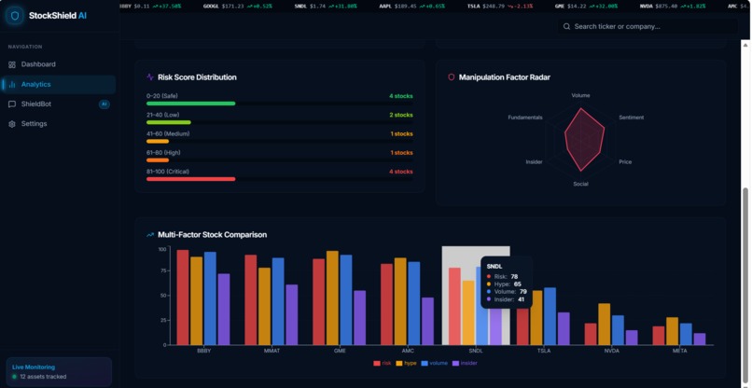Screen dimensions: 752x388
Task: Click the BBBY red risk bar
Action: coord(183,298)
